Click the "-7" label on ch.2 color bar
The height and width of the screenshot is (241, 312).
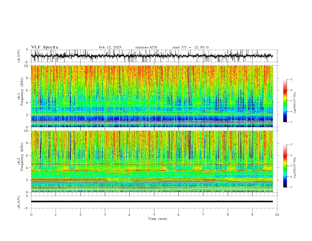(290, 187)
